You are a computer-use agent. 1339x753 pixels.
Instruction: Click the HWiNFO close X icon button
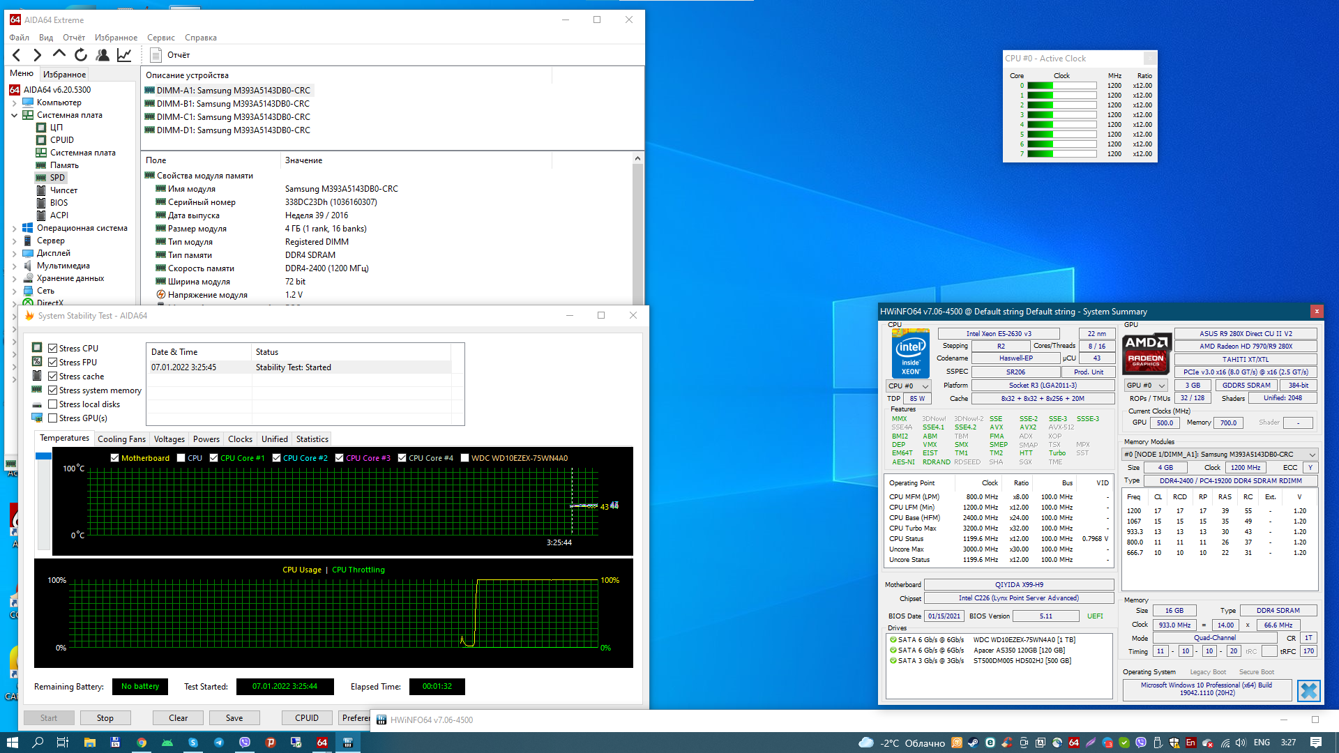click(1308, 690)
